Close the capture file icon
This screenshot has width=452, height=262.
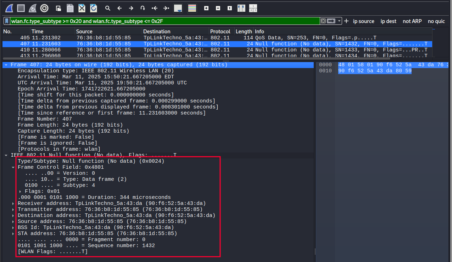(82, 8)
